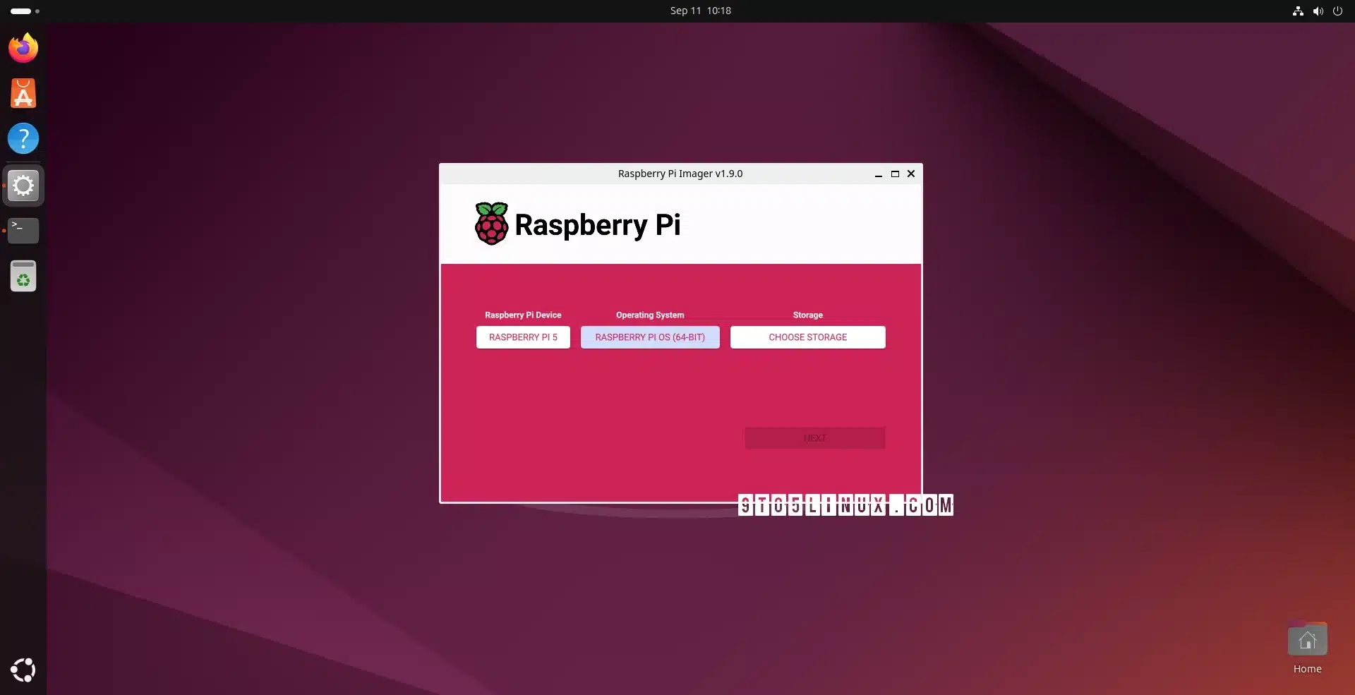
Task: Open the Help icon in dock
Action: click(23, 138)
